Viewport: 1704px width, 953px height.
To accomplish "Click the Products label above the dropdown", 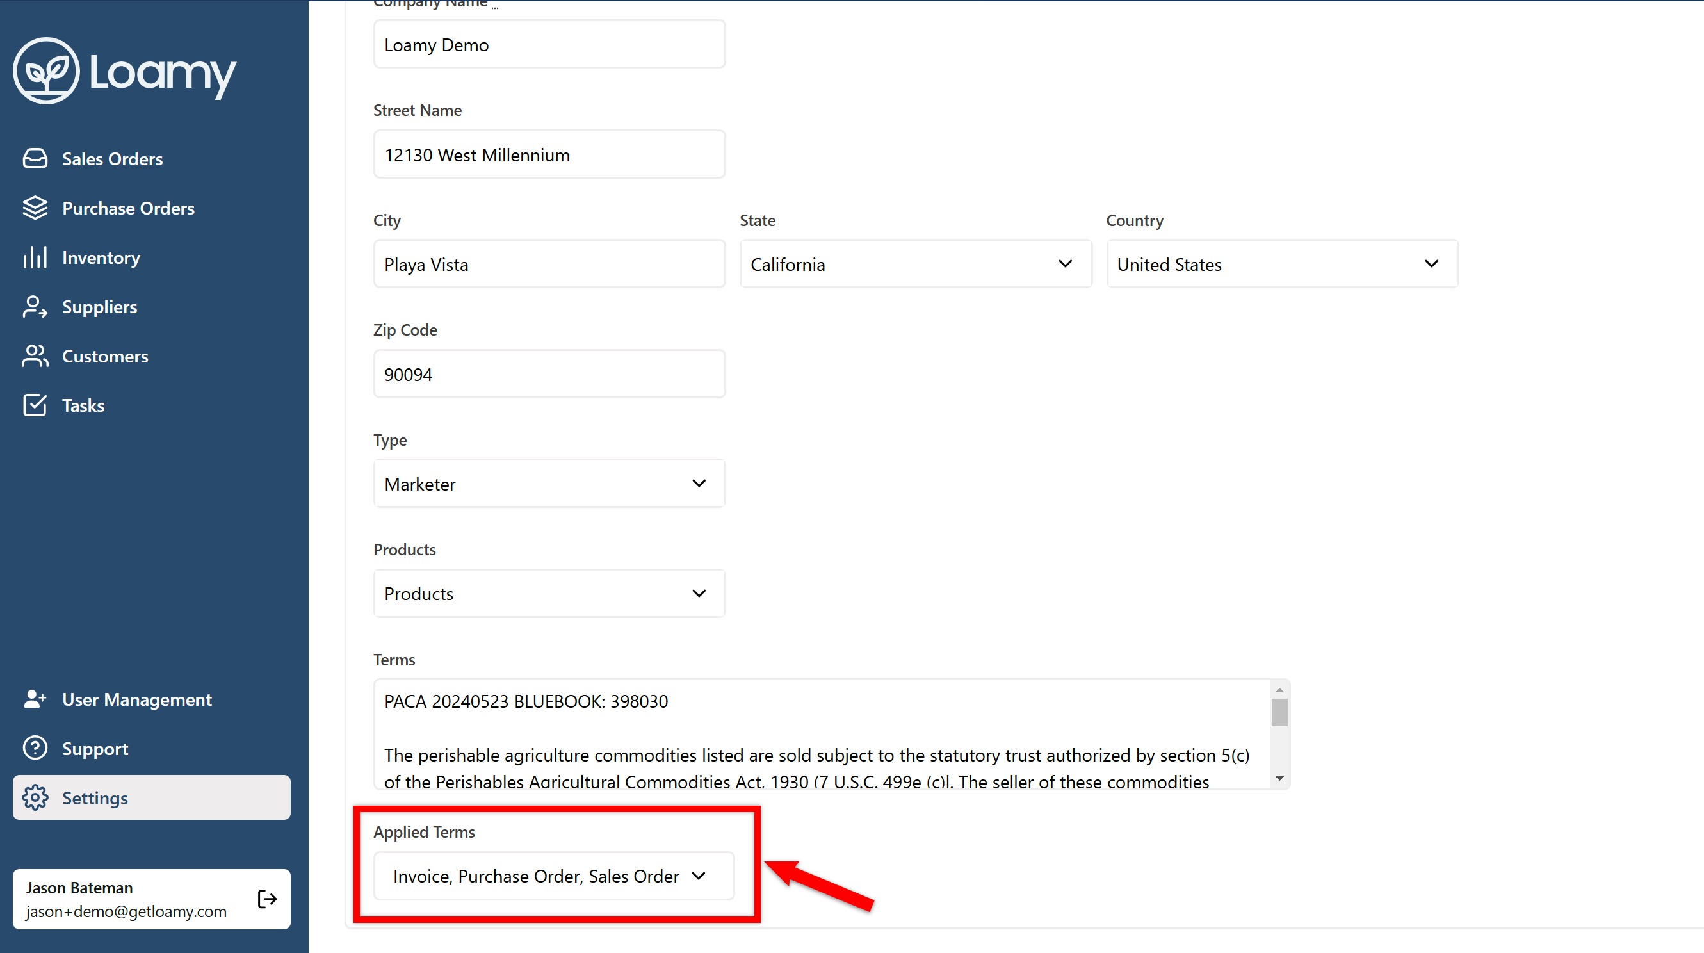I will point(404,550).
